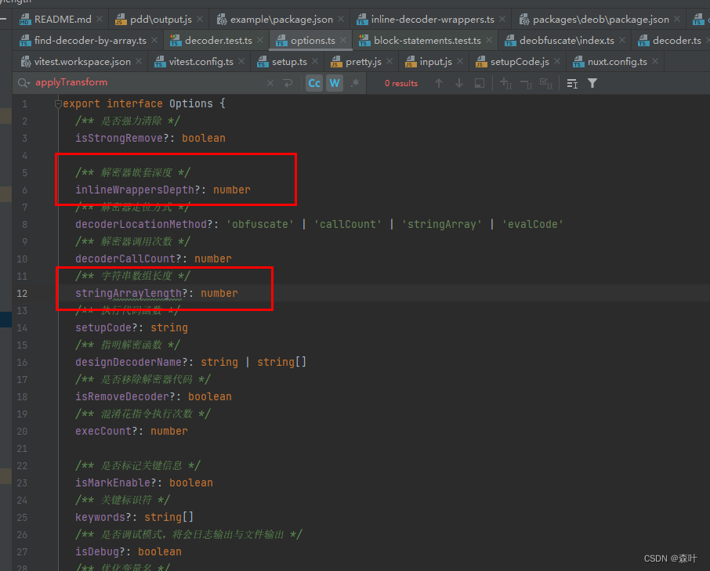Enable Match Case in the search bar

[x=313, y=82]
